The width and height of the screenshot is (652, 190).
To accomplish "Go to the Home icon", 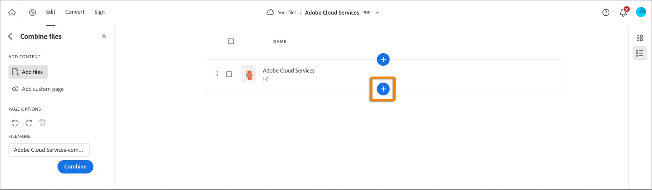I will tap(12, 13).
